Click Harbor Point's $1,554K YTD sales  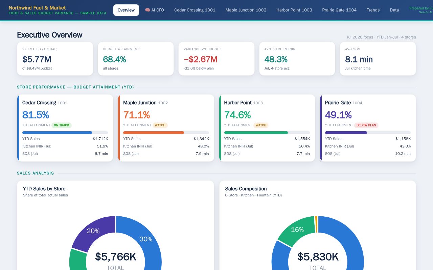click(302, 139)
